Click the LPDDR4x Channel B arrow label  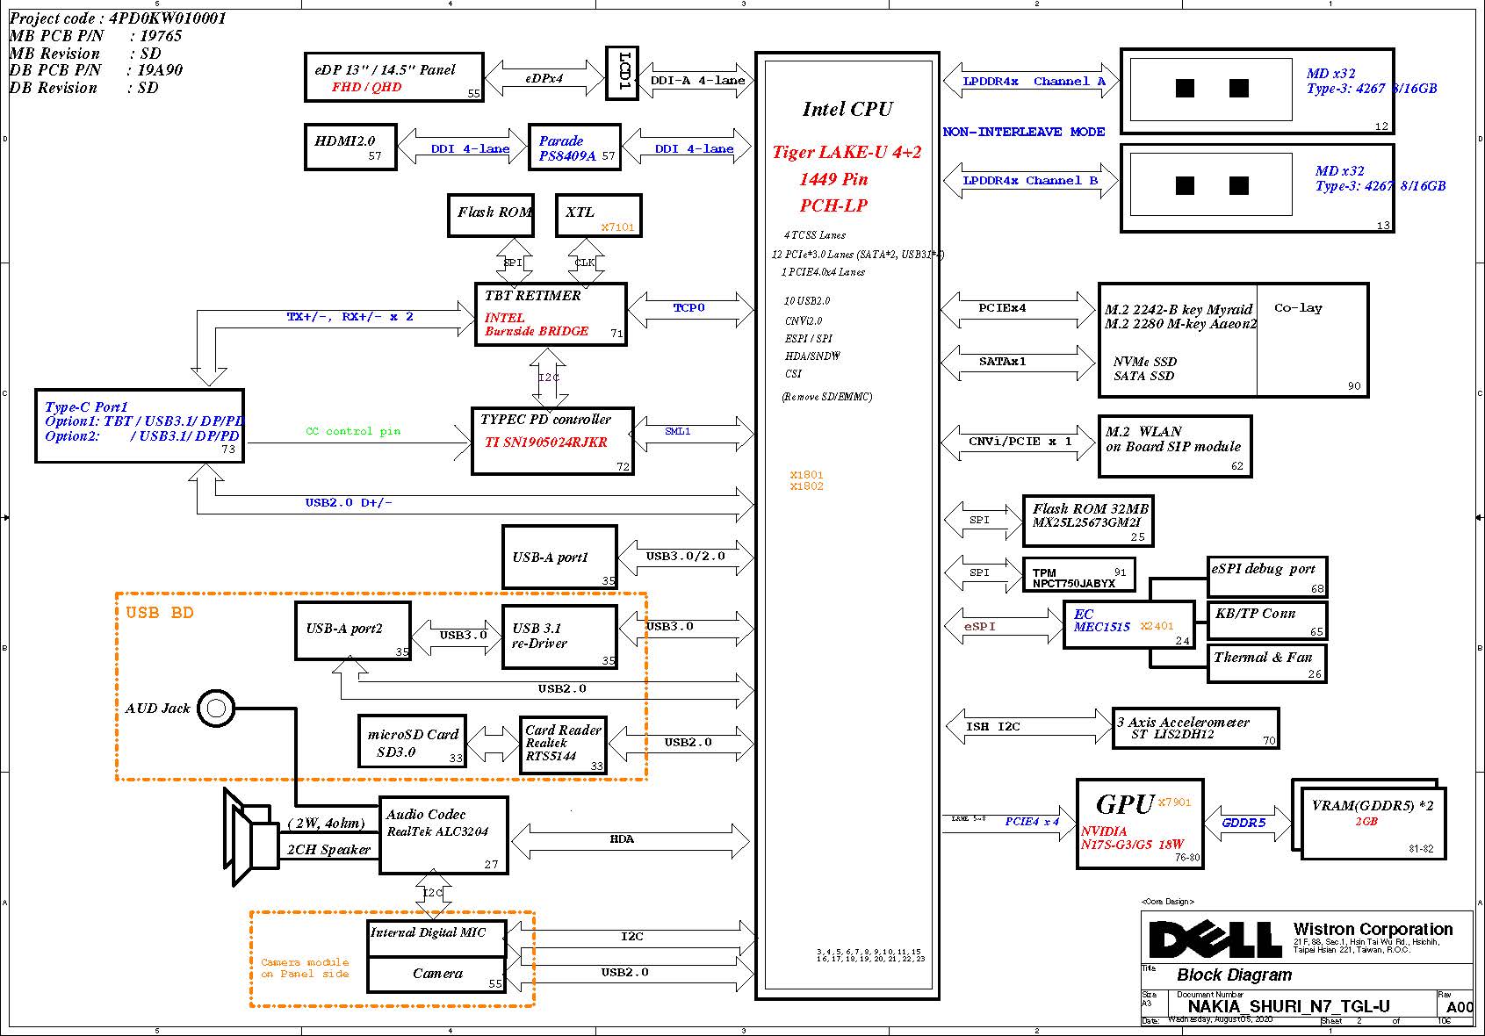coord(1030,180)
